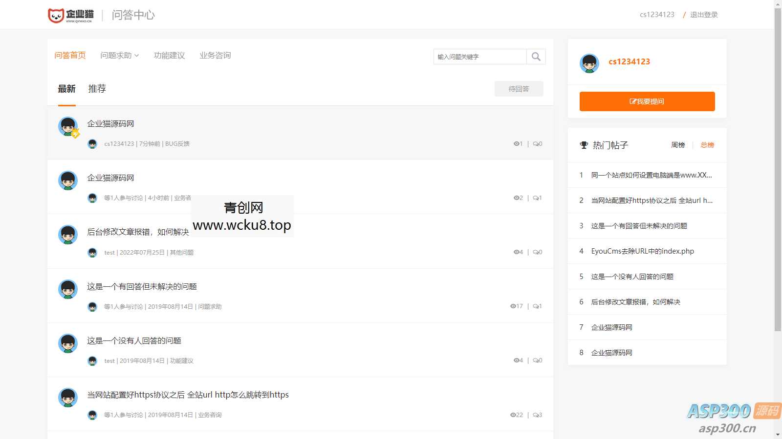
Task: Click the search magnifier icon
Action: point(536,57)
